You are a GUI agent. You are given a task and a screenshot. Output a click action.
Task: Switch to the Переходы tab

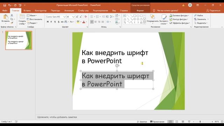(55, 10)
